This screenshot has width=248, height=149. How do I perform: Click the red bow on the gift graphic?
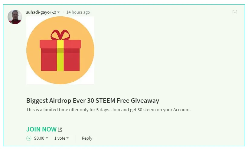(x=60, y=34)
